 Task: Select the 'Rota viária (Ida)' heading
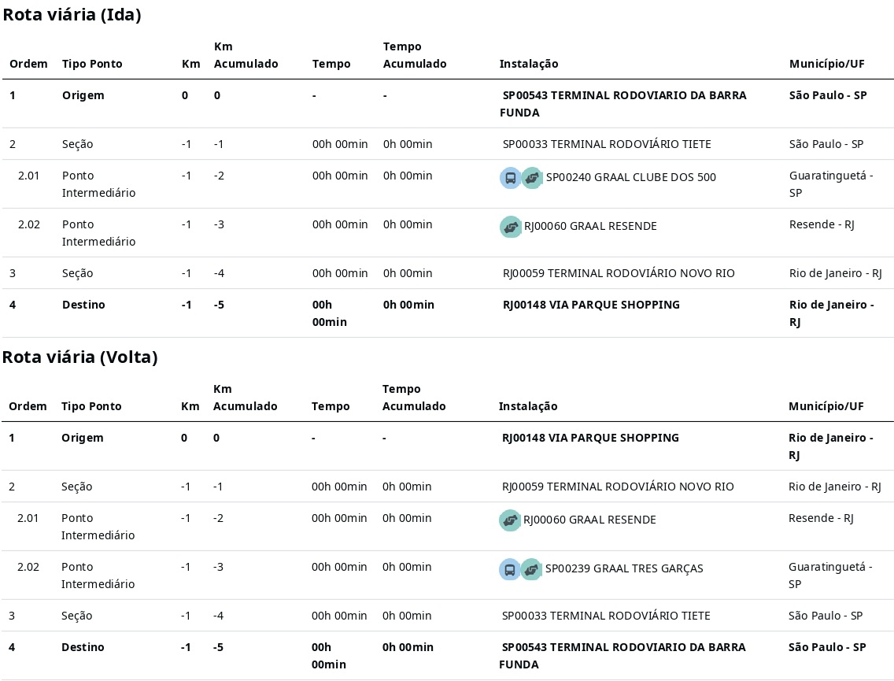click(72, 14)
